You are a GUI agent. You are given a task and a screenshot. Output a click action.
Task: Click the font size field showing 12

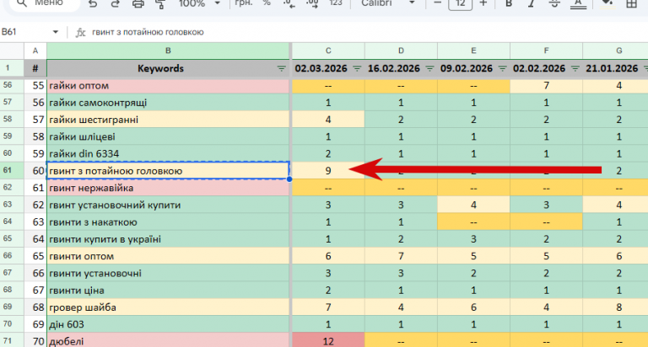[461, 4]
